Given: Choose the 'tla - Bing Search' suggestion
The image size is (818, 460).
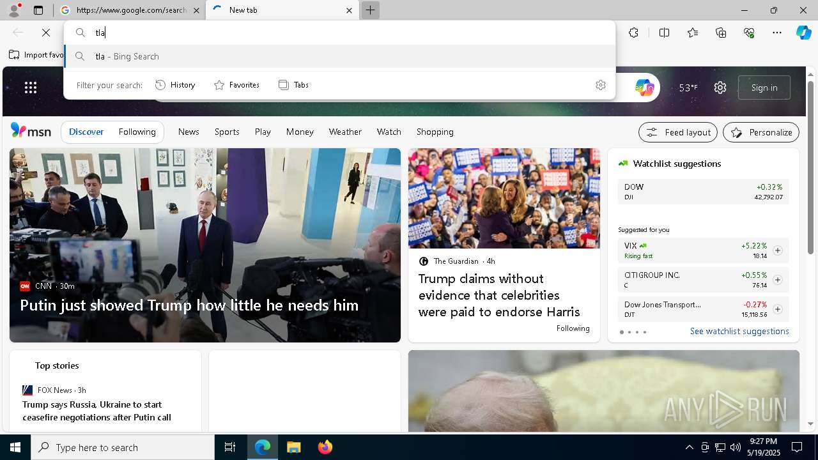Looking at the screenshot, I should point(339,56).
